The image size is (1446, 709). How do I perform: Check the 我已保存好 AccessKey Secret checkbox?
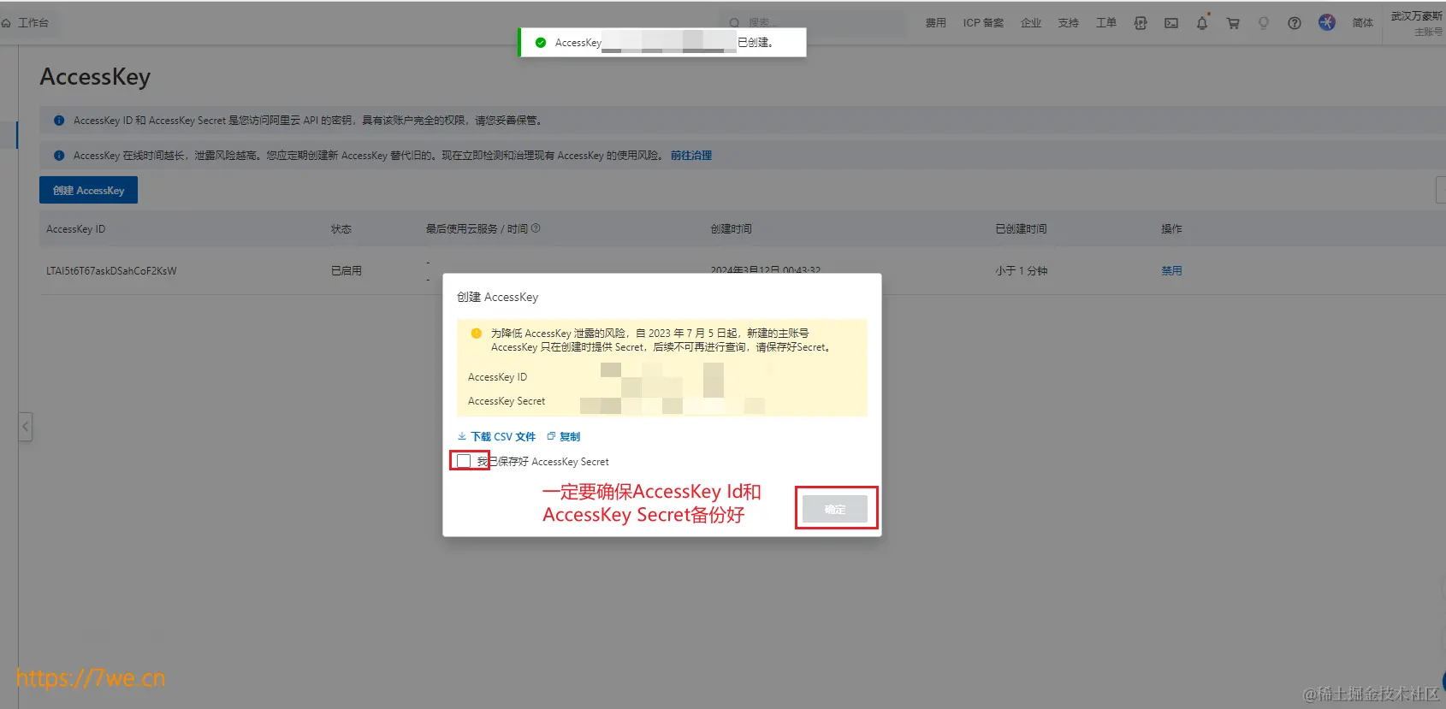click(464, 461)
